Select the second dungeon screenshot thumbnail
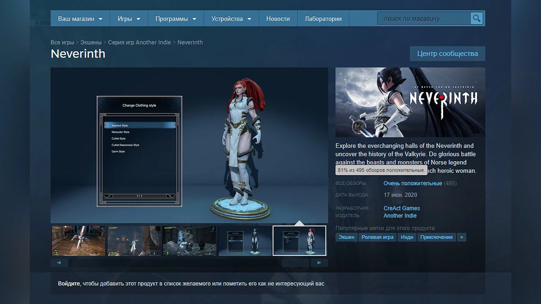Screen dimensions: 541x304 (x=134, y=241)
